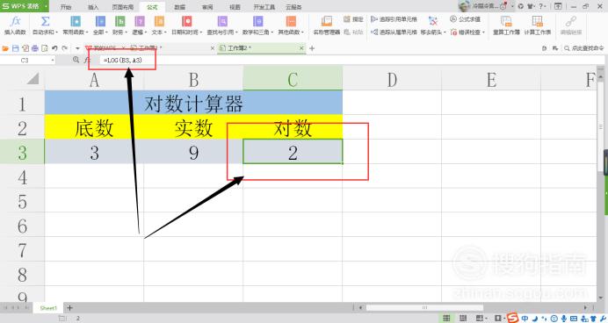Open the 逻辑 logical functions icon
This screenshot has height=323, width=608.
(140, 22)
